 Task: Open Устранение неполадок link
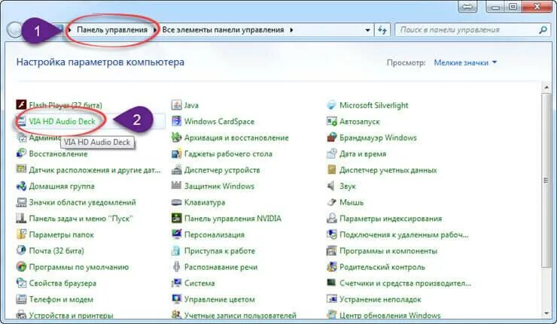coord(380,299)
